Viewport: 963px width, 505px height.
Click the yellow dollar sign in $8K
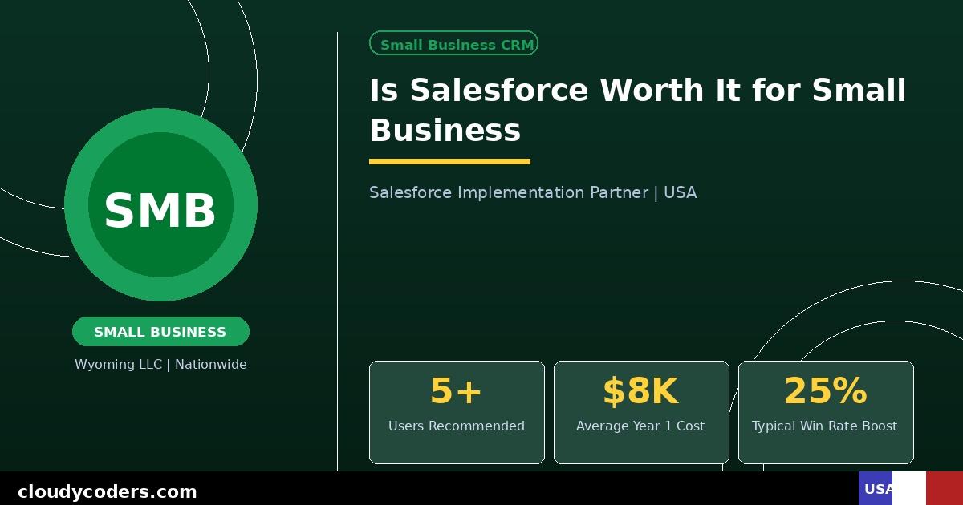tap(615, 391)
